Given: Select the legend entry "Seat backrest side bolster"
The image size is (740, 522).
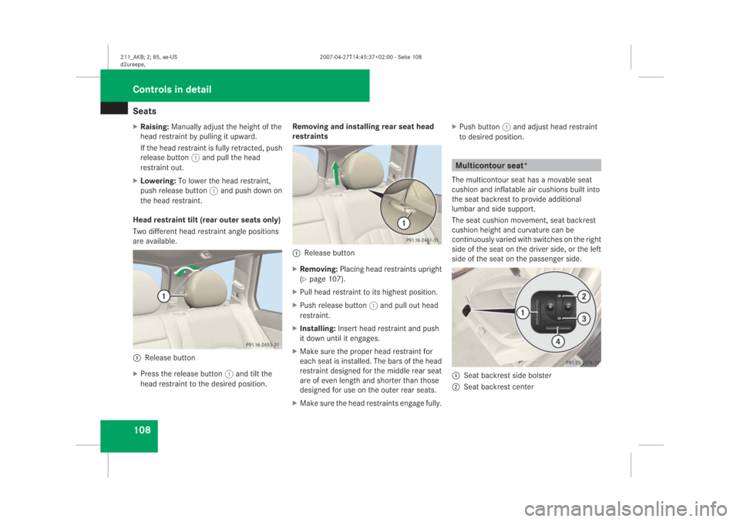Looking at the screenshot, I should (x=507, y=376).
